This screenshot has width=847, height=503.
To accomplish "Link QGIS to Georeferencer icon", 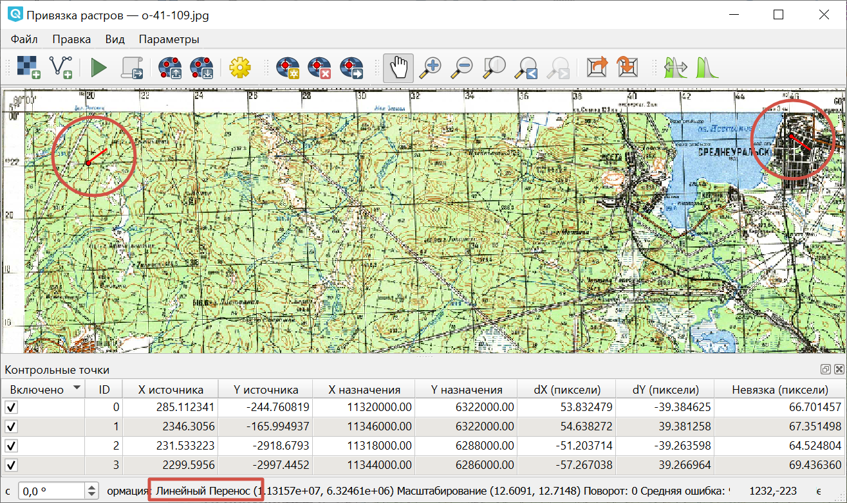I will coord(627,68).
